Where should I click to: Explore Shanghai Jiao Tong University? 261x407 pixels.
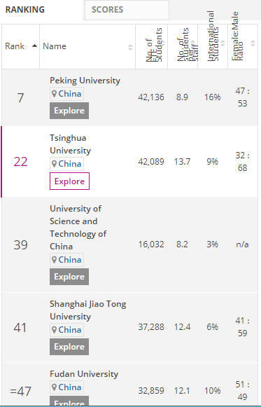click(x=69, y=347)
